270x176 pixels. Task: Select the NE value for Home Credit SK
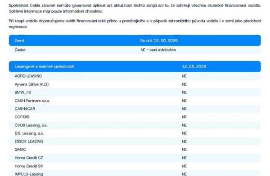pos(184,166)
